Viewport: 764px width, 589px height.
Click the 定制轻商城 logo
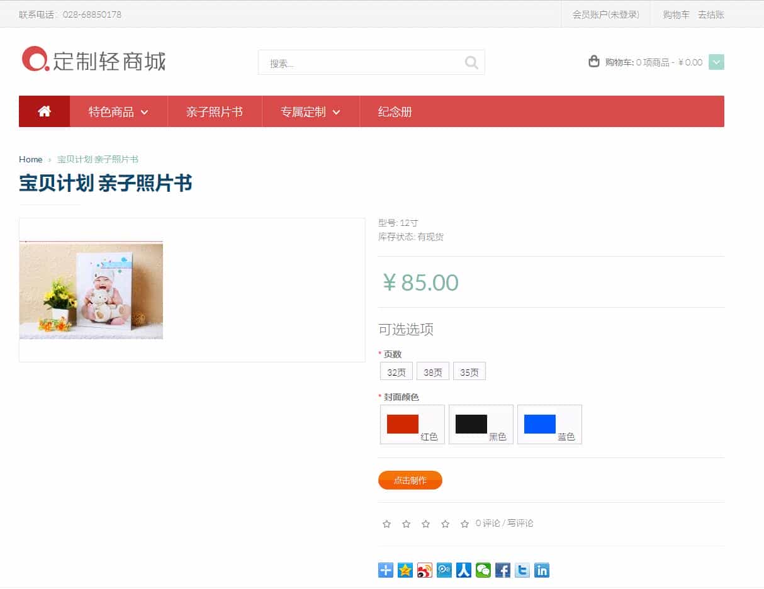(93, 60)
